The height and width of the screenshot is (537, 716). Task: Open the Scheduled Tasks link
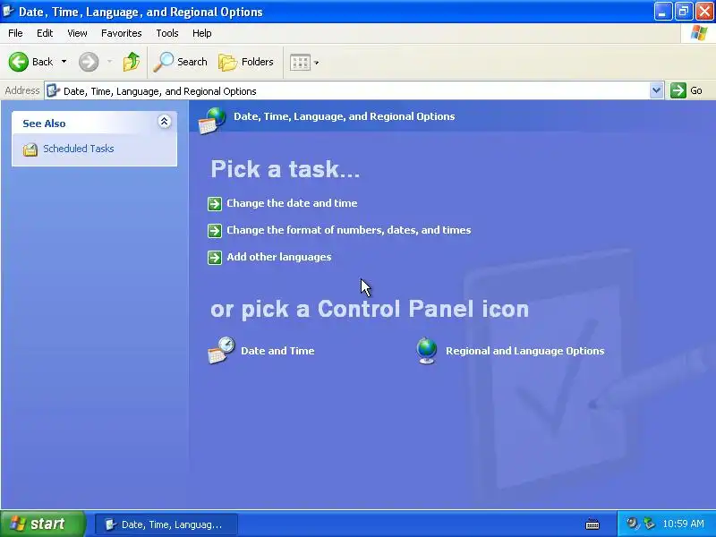pos(79,149)
